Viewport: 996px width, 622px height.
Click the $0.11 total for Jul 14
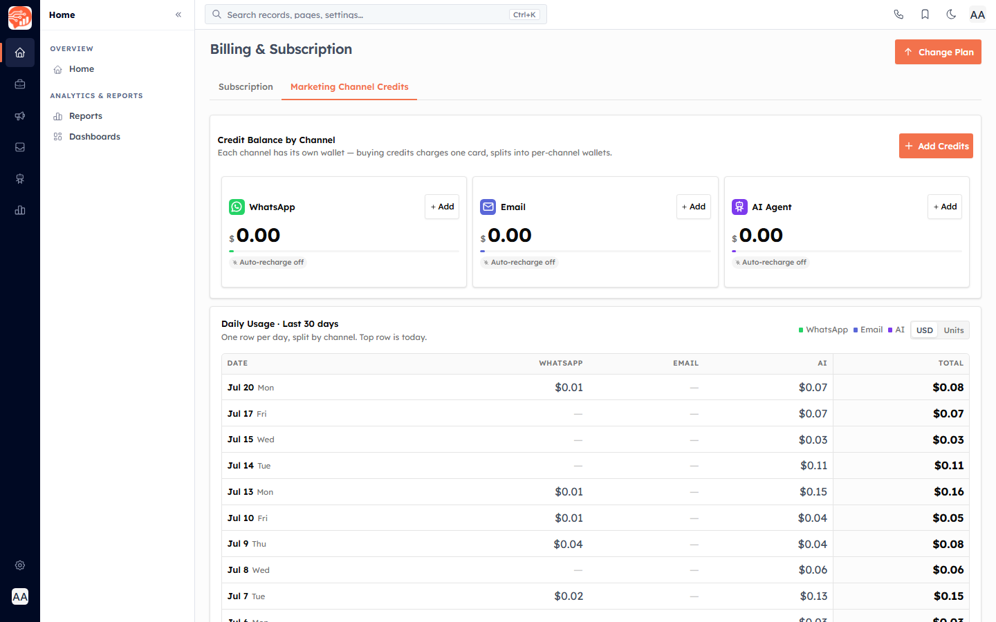click(x=949, y=466)
